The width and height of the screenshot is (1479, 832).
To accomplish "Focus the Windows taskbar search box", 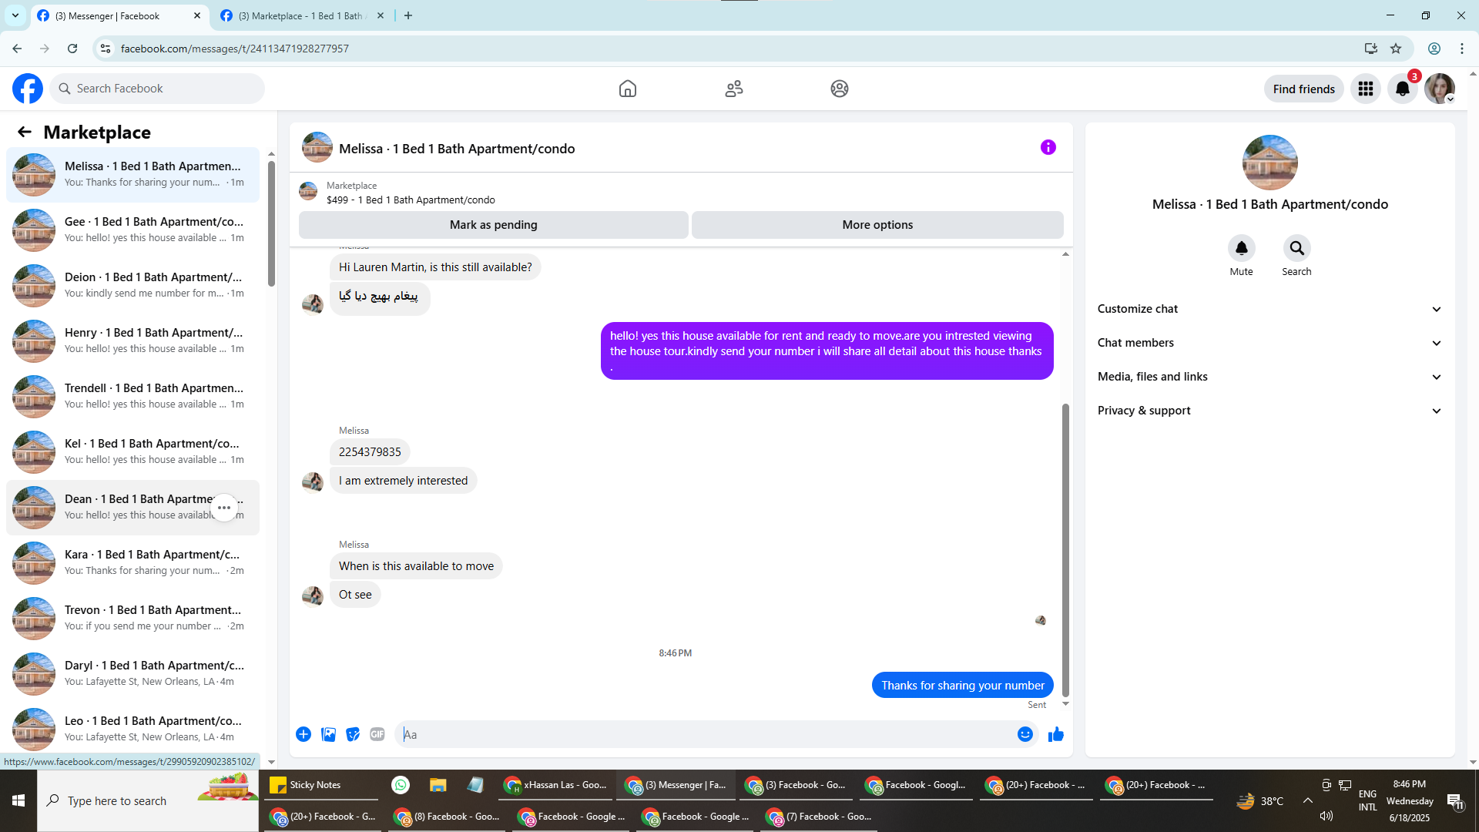I will tap(148, 801).
